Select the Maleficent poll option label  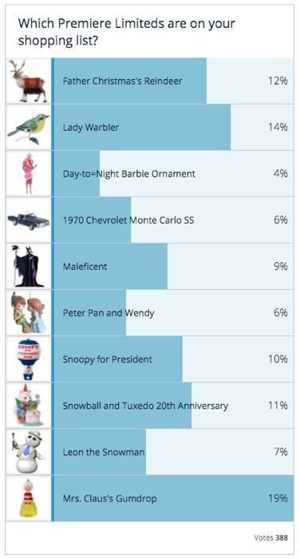click(x=85, y=266)
